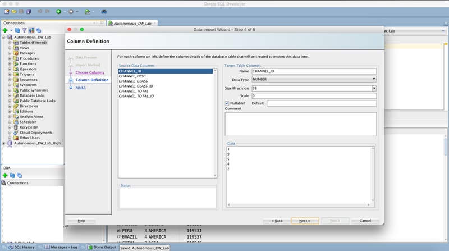Image resolution: width=449 pixels, height=251 pixels.
Task: Click the green plus New Connection icon
Action: [4, 30]
